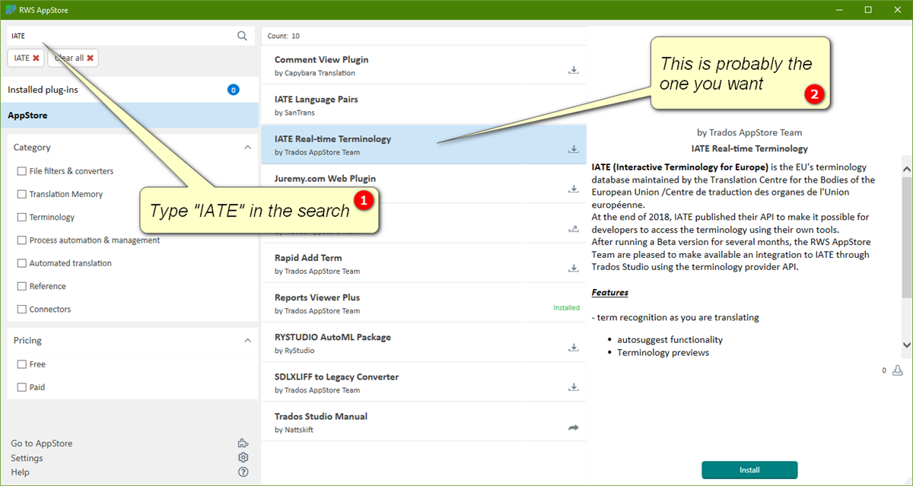Check the Free pricing filter
This screenshot has width=913, height=486.
(x=22, y=364)
